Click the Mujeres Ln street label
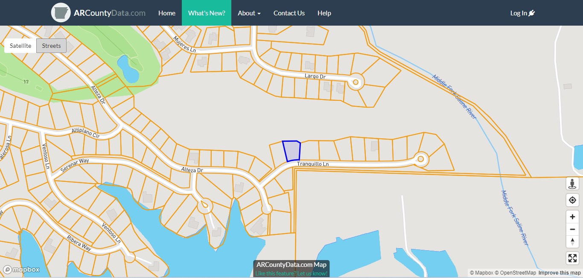This screenshot has width=583, height=278. coord(184,44)
